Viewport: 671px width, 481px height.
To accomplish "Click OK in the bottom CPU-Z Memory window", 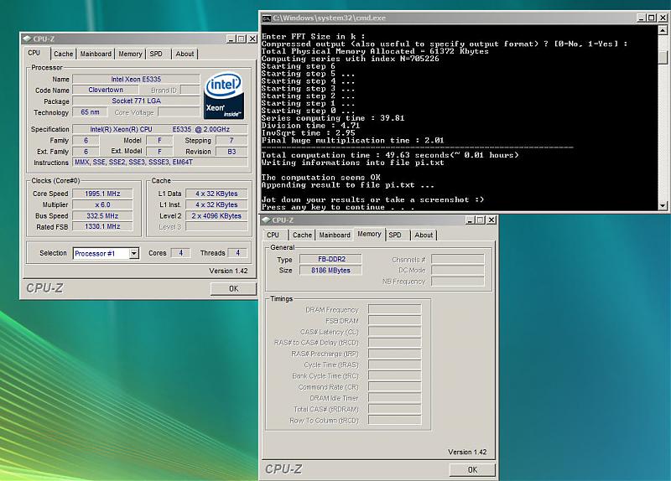I will point(472,469).
